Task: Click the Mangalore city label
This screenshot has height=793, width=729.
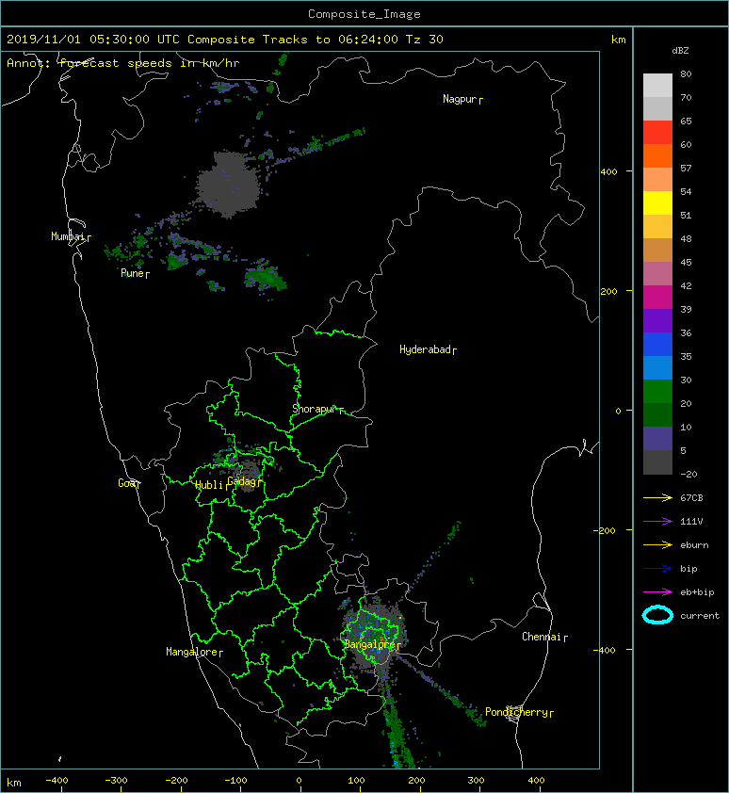Action: [x=192, y=652]
